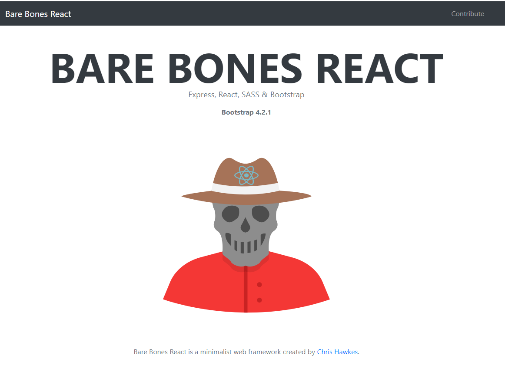Select the BARE BONES REACT heading
This screenshot has width=505, height=375.
pyautogui.click(x=247, y=68)
